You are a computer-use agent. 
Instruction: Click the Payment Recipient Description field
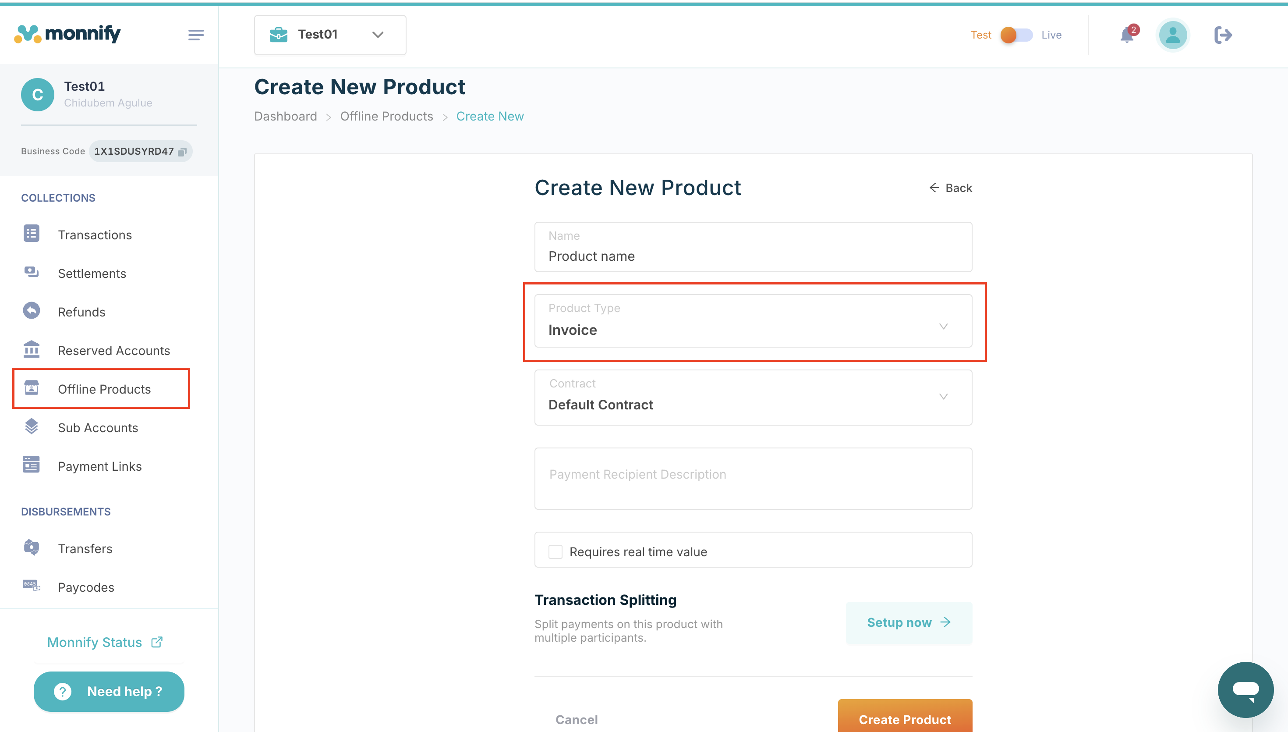753,478
